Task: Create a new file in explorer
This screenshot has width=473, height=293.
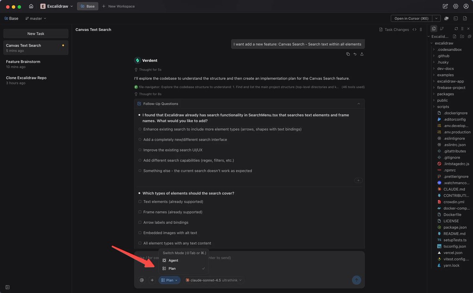Action: point(454,36)
